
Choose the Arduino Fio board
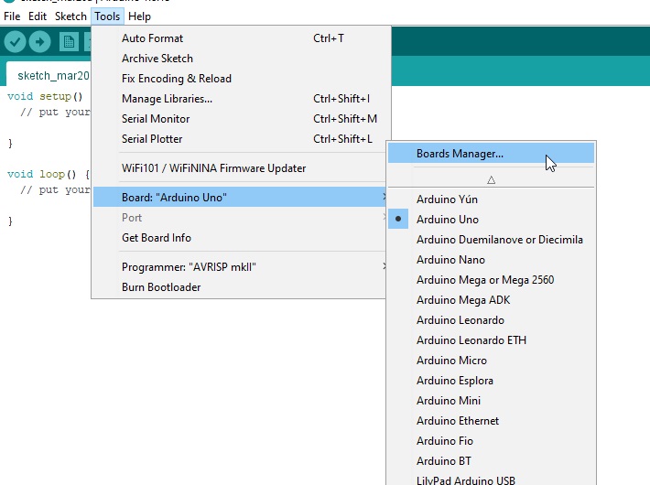point(492,441)
